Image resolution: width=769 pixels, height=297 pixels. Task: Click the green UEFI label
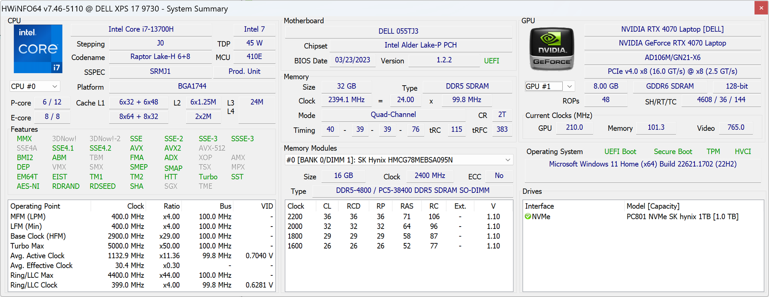[491, 61]
